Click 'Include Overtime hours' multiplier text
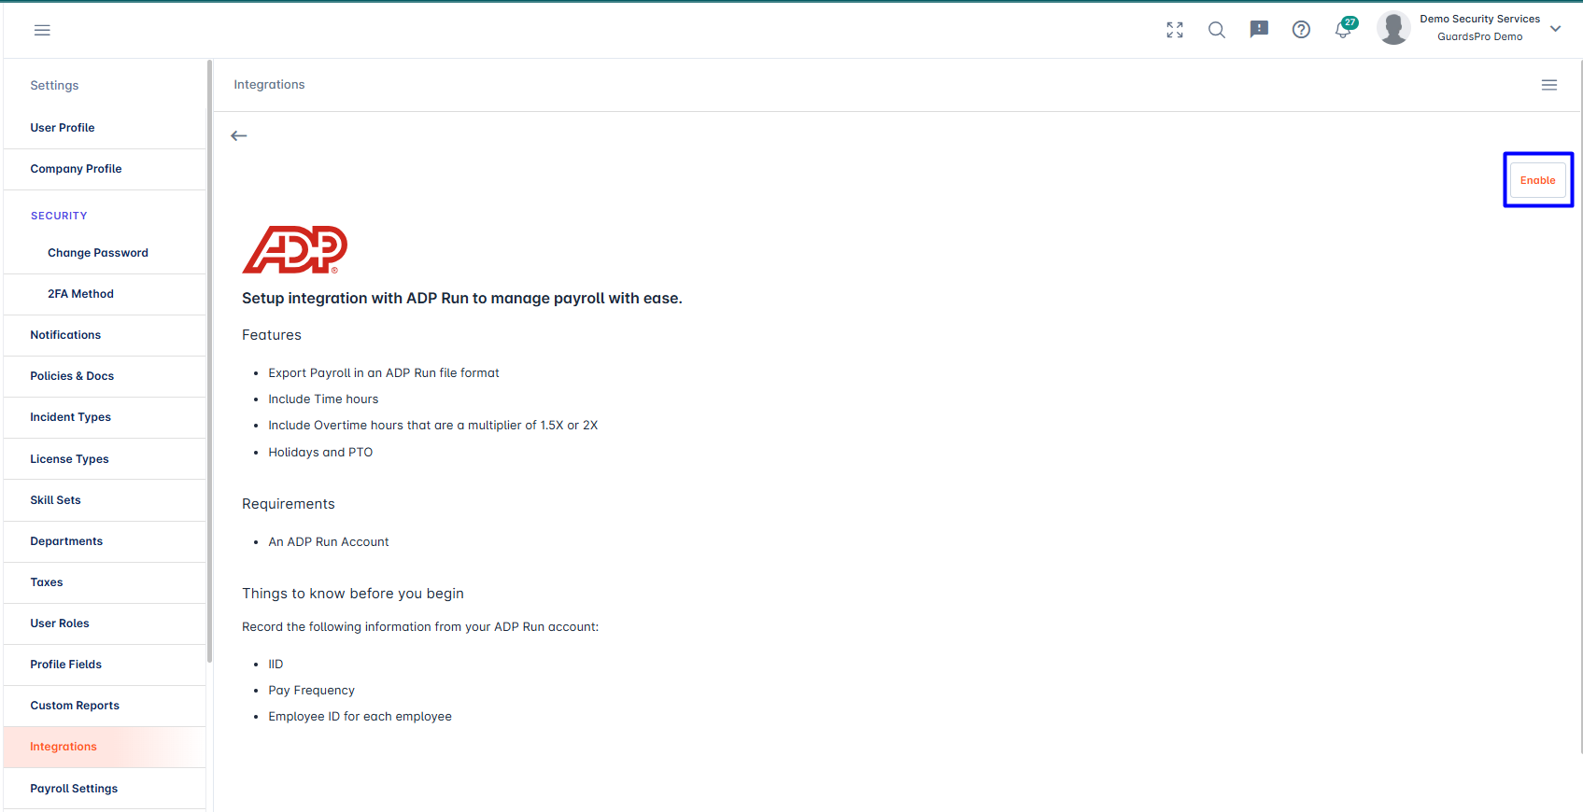The image size is (1583, 812). click(433, 425)
